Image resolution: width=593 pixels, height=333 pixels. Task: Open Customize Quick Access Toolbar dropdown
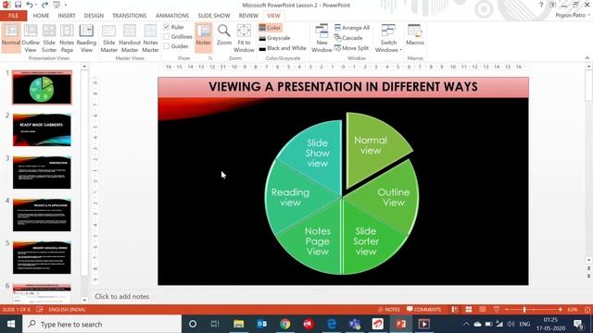click(x=66, y=5)
